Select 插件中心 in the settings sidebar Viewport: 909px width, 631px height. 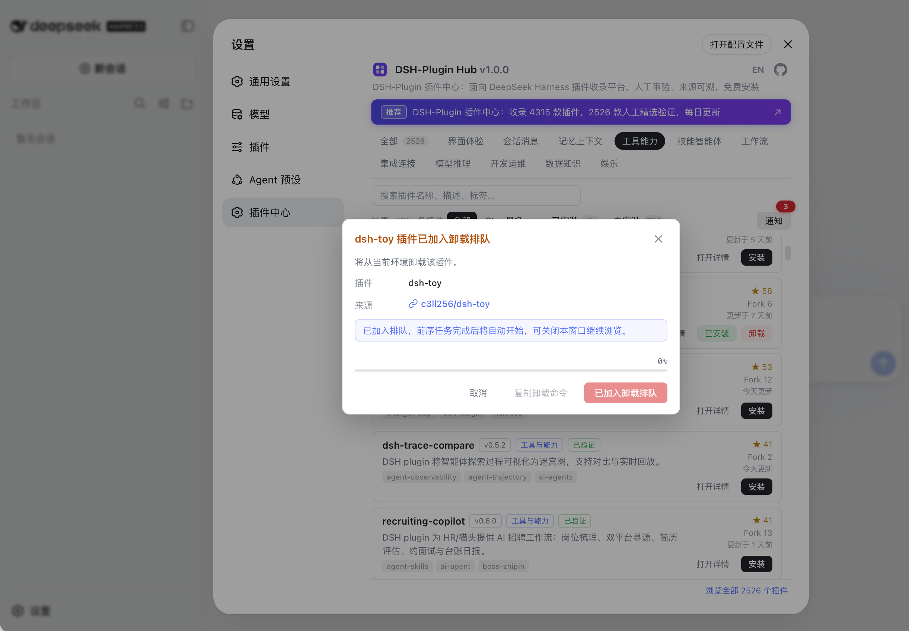[283, 212]
